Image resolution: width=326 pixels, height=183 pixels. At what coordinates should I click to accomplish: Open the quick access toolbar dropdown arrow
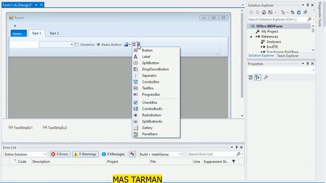[x=15, y=26]
